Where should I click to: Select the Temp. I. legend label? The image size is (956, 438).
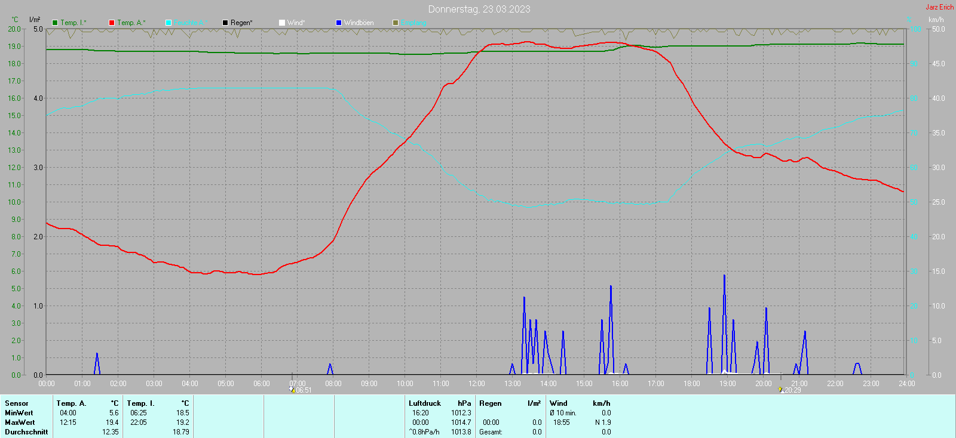tap(73, 23)
